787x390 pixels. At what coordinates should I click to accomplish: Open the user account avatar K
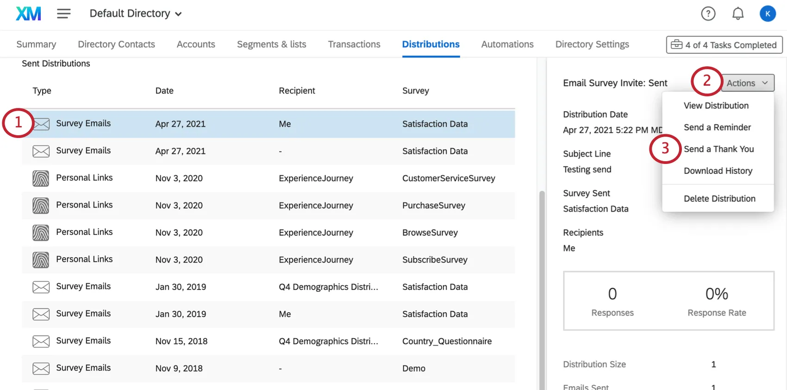[767, 14]
